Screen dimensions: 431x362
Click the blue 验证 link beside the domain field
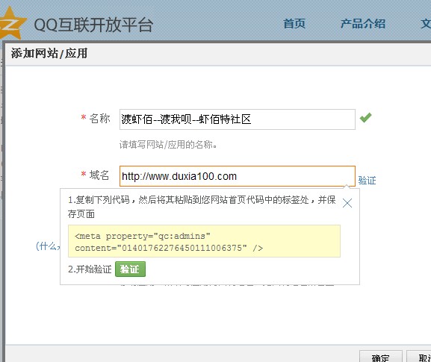point(368,180)
